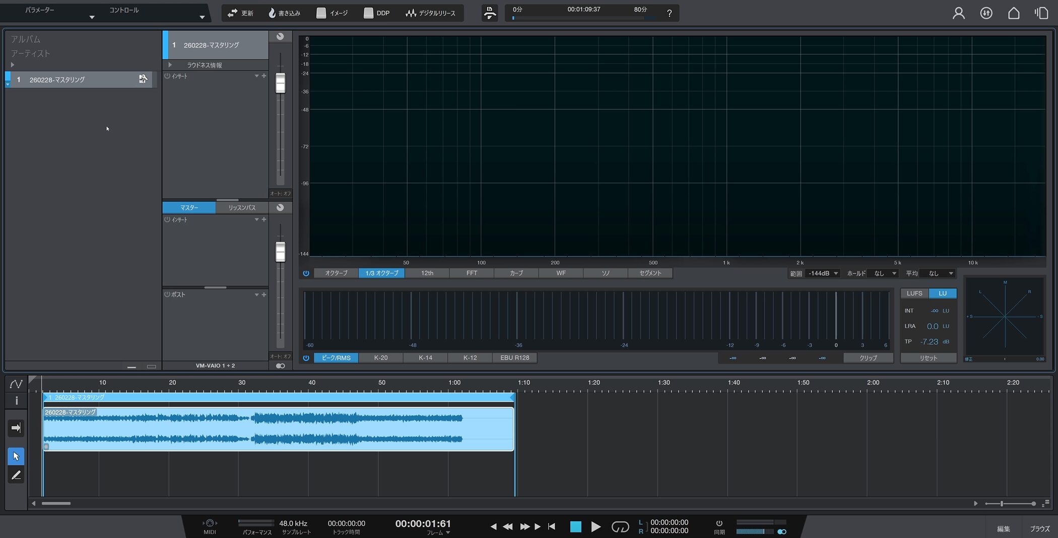1058x538 pixels.
Task: Open the DDP export tool
Action: coord(376,13)
